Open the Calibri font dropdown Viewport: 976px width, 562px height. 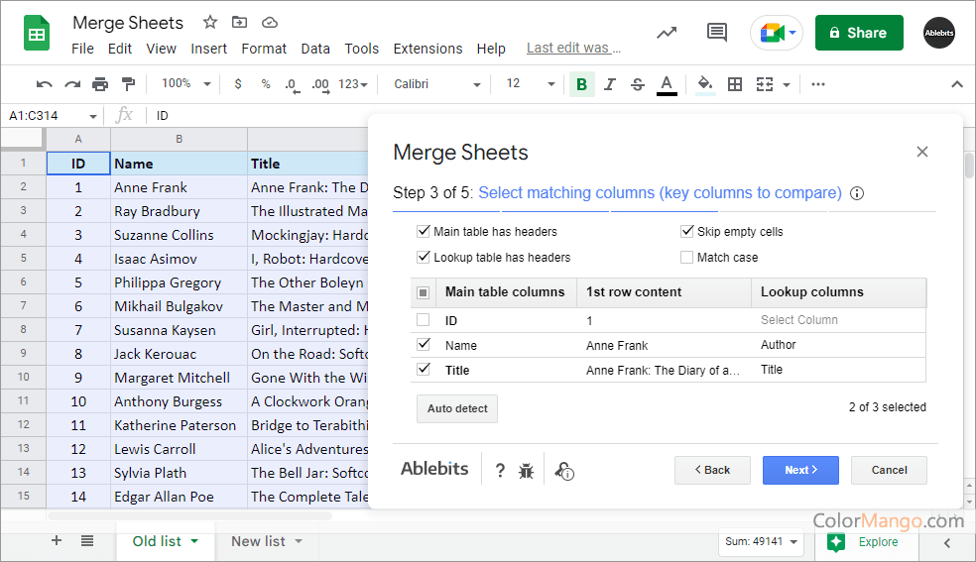(x=436, y=84)
